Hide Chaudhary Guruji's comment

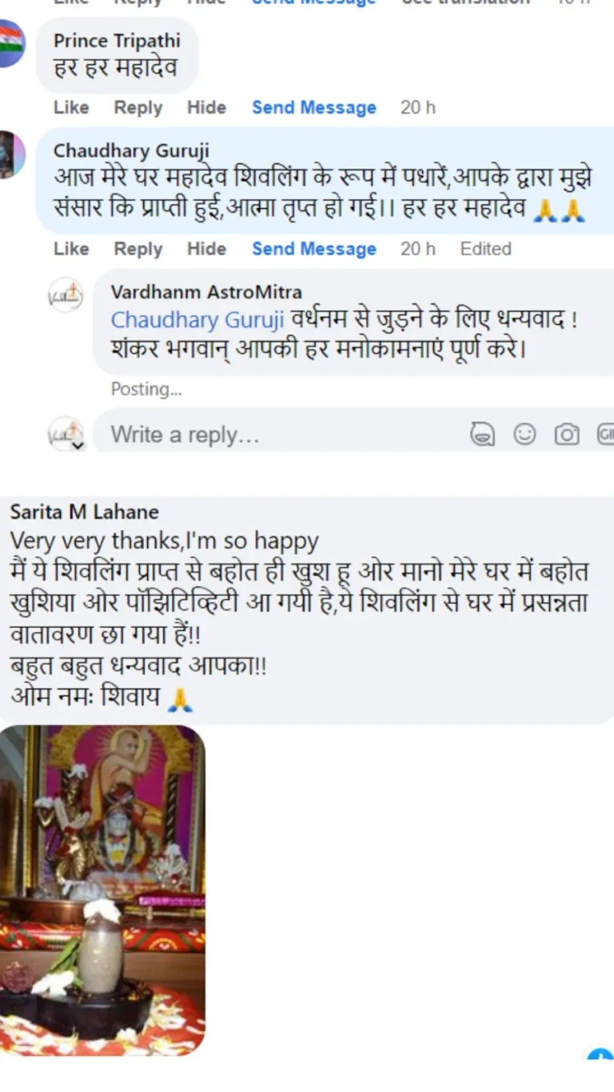[206, 249]
